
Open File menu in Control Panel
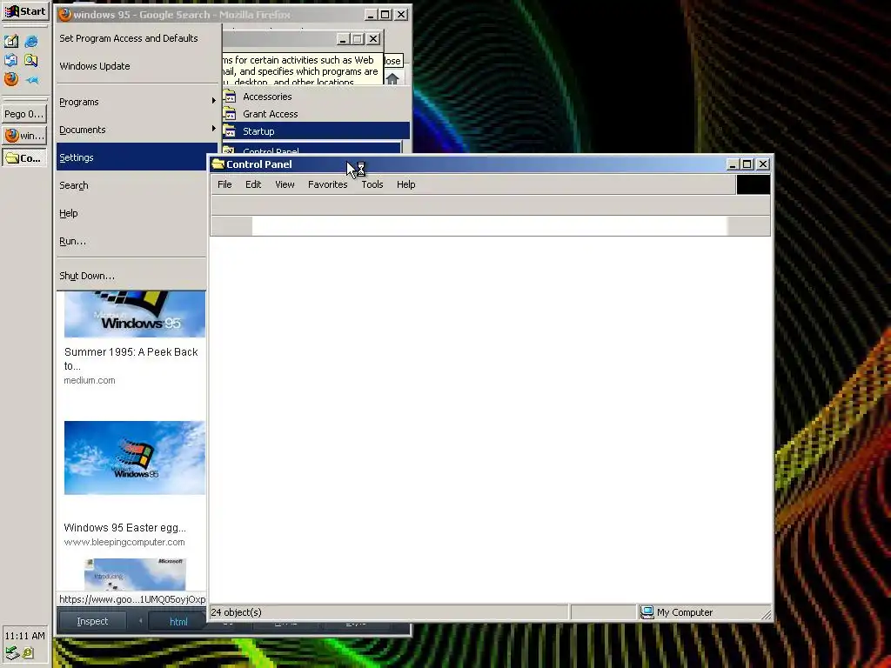click(224, 184)
